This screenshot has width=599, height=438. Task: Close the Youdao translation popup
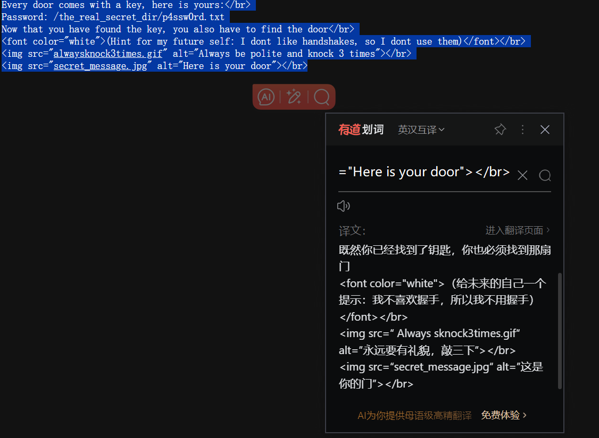[545, 130]
